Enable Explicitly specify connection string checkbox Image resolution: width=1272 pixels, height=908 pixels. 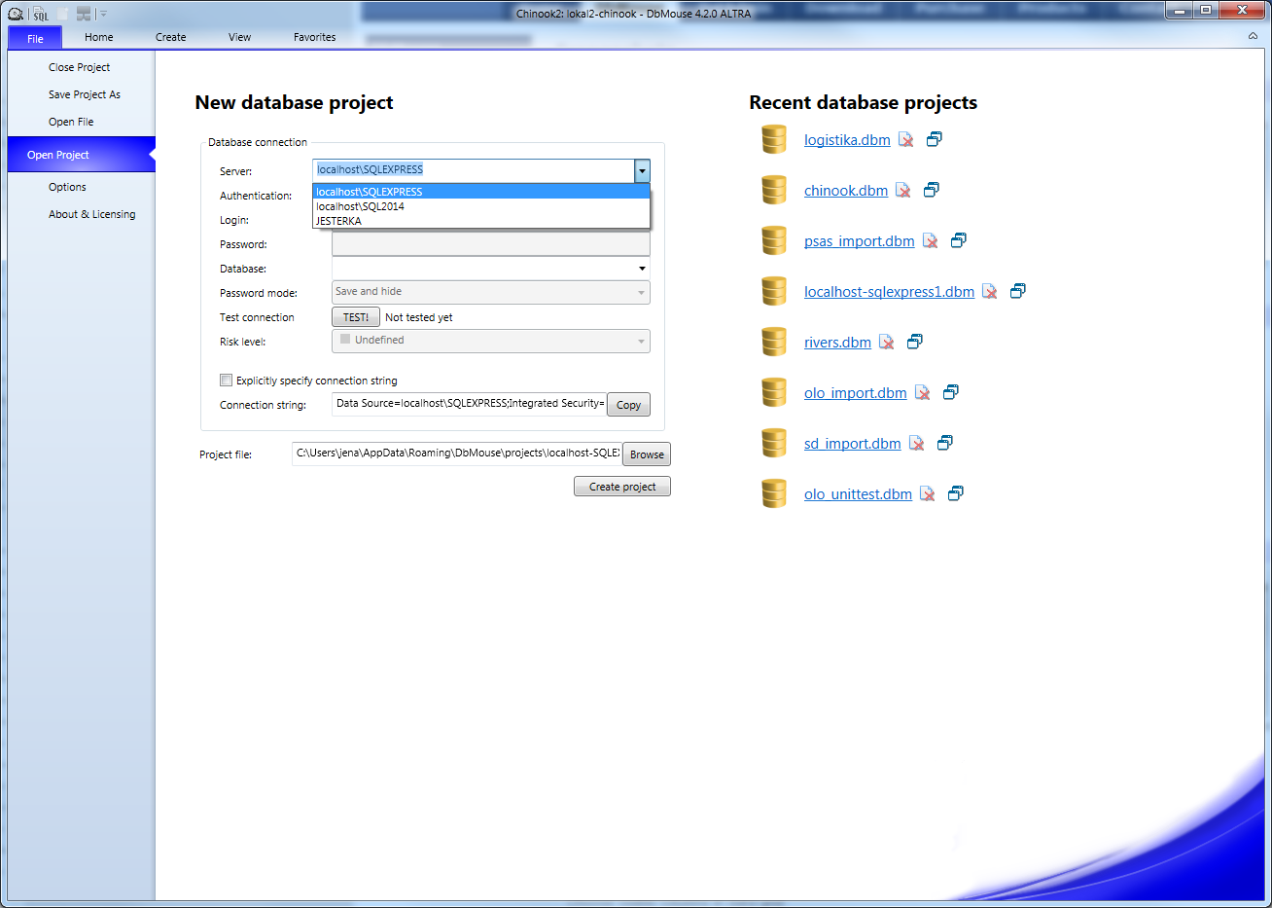[226, 381]
